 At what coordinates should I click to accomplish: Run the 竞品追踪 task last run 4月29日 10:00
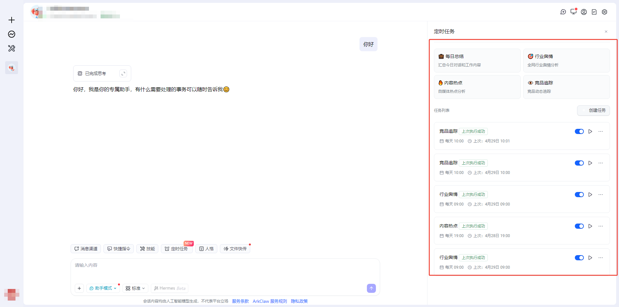[590, 163]
